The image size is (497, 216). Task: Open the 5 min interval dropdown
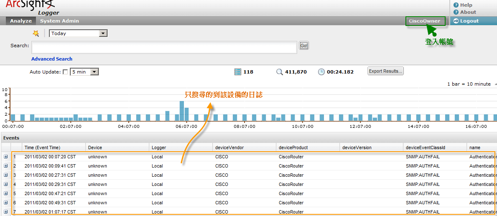coord(94,72)
